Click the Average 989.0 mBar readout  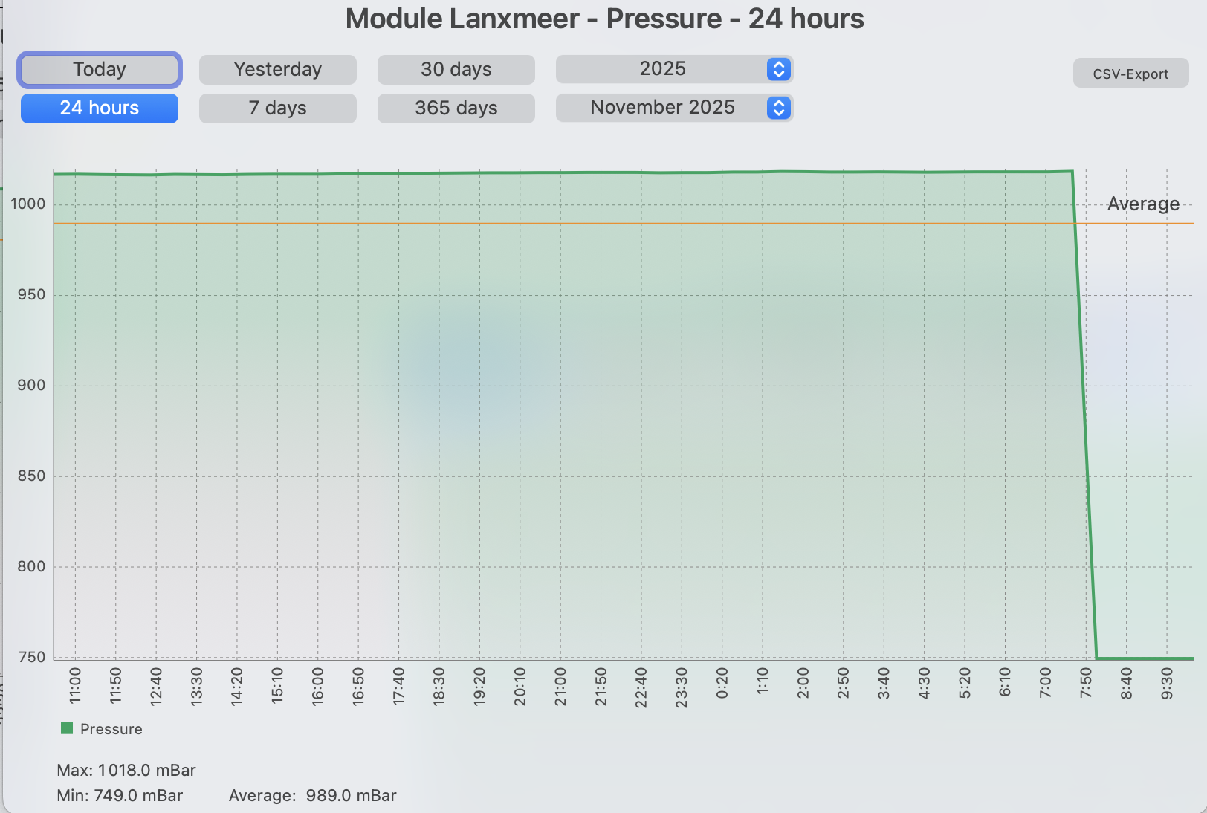(x=312, y=796)
